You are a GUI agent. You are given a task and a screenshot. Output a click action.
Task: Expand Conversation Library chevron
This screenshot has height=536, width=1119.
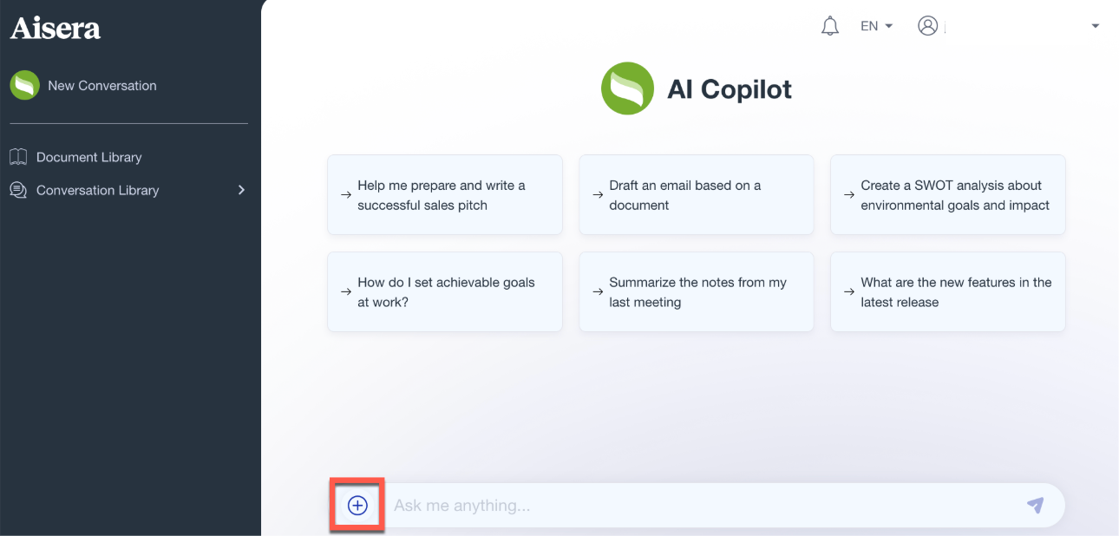[241, 190]
